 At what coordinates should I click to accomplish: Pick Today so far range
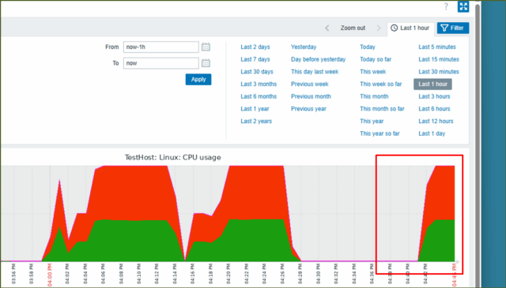tap(376, 59)
